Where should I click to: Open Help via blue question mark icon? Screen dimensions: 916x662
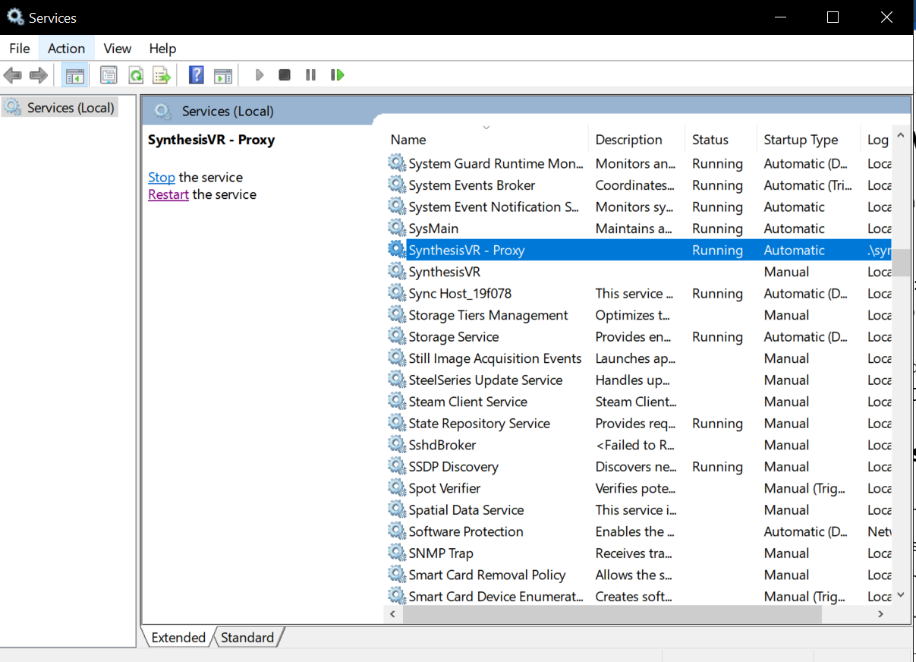(197, 75)
